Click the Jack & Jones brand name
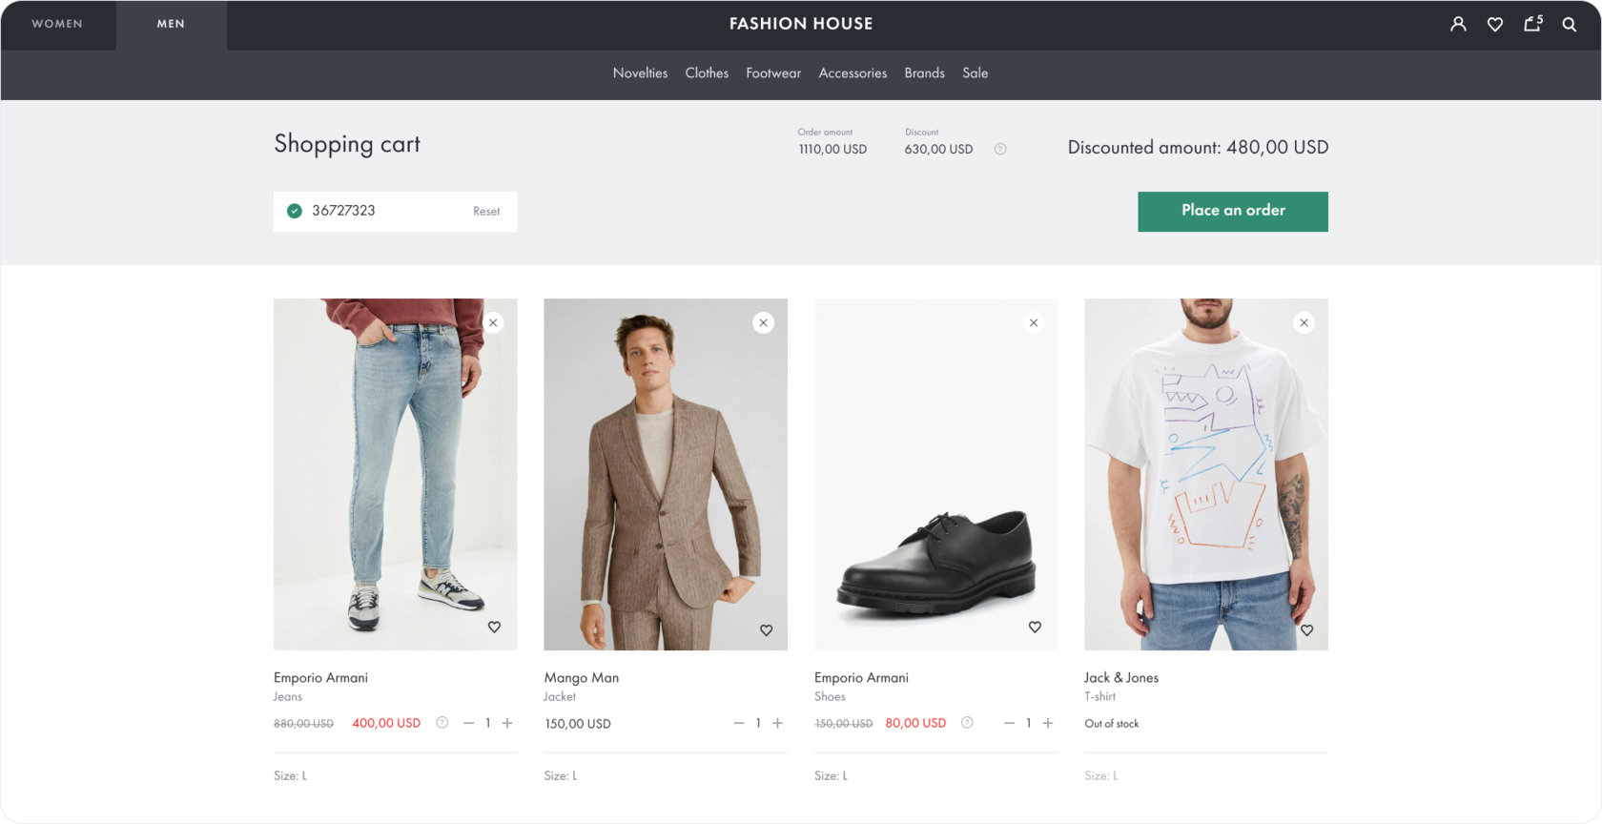This screenshot has height=824, width=1602. 1121,678
